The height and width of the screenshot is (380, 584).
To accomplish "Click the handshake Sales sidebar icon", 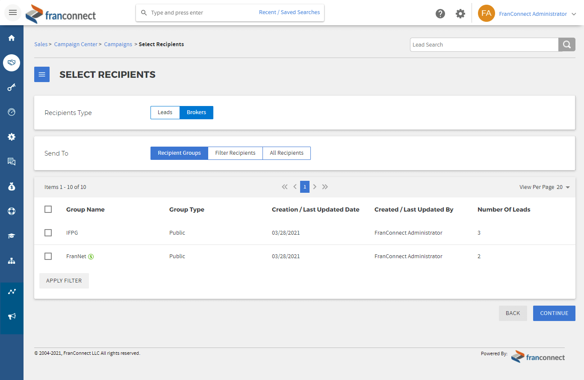I will click(12, 63).
